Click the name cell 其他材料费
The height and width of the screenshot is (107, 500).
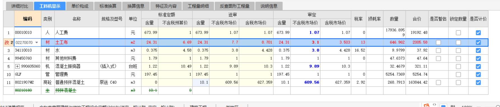point(76,59)
